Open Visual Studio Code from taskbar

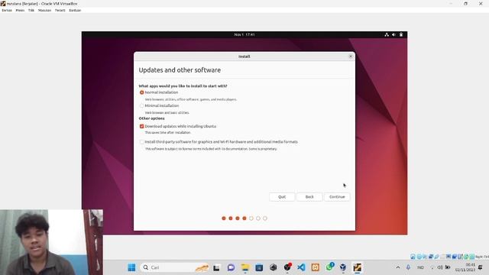pos(301,267)
